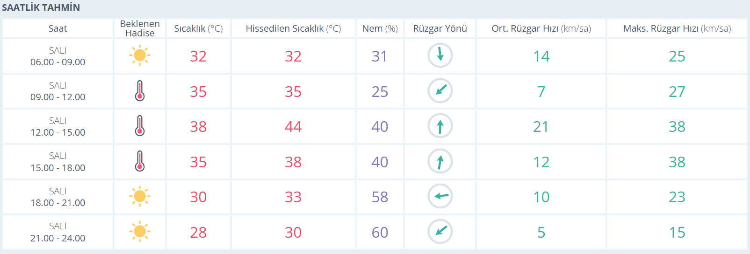Click wind direction arrow for 09.00 - 12.00

tap(440, 91)
